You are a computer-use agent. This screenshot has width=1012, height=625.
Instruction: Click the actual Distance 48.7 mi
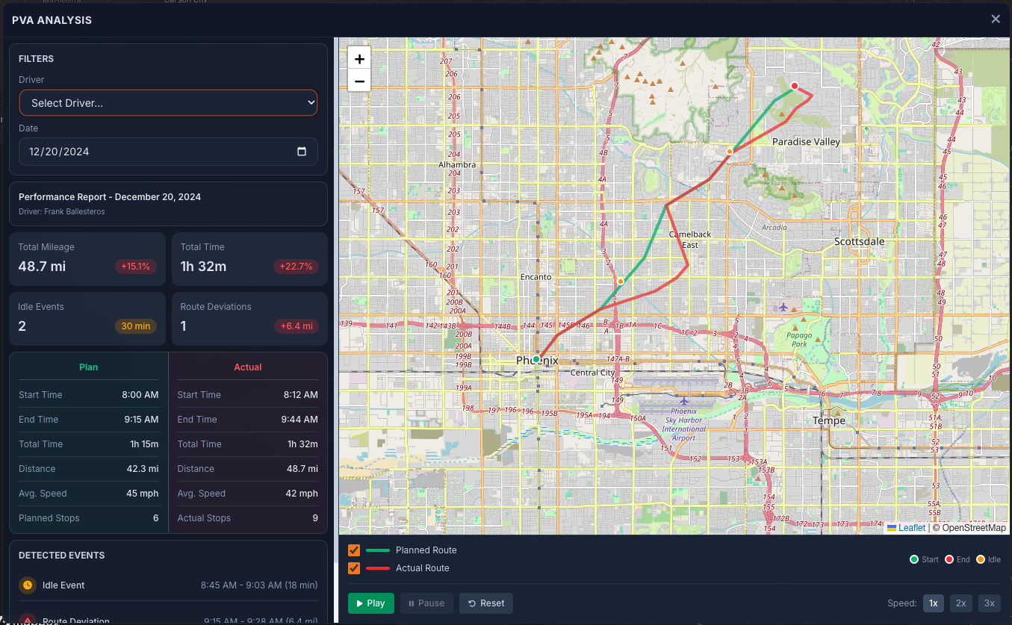click(x=302, y=469)
